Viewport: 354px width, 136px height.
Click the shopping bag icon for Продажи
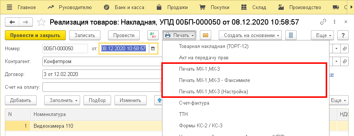coord(159,7)
